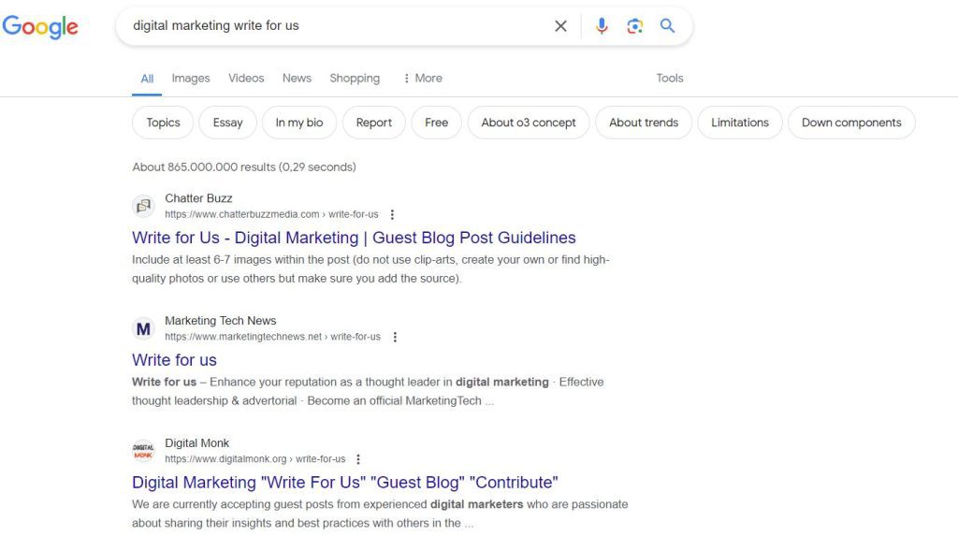Click the digitalmonk.org URL
The height and width of the screenshot is (536, 958).
click(x=254, y=459)
